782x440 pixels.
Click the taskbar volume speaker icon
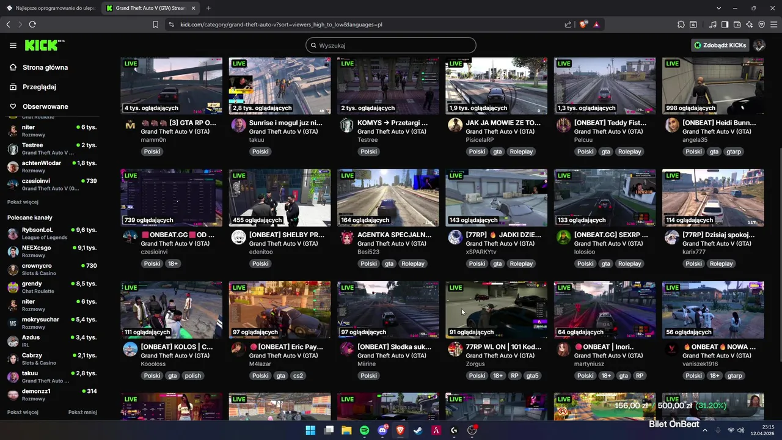click(x=740, y=430)
